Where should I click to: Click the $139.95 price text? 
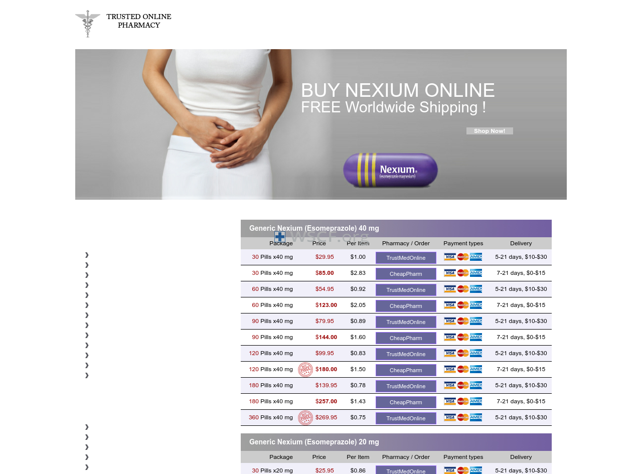pyautogui.click(x=326, y=385)
